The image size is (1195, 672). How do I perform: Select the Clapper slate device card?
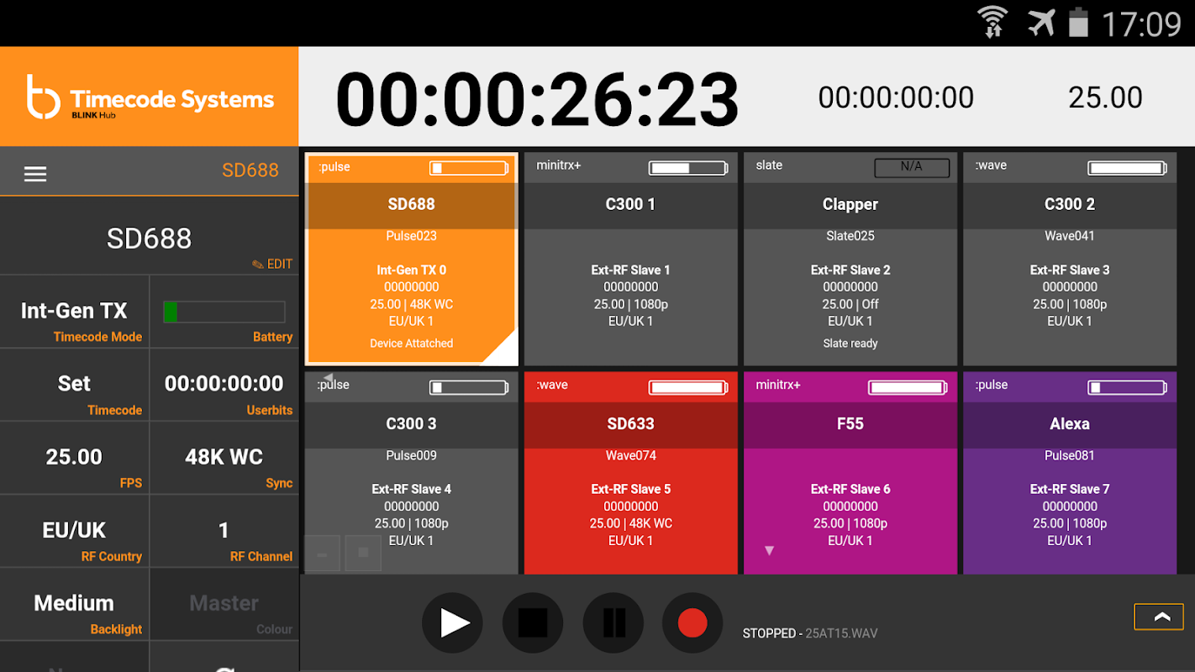tap(850, 259)
